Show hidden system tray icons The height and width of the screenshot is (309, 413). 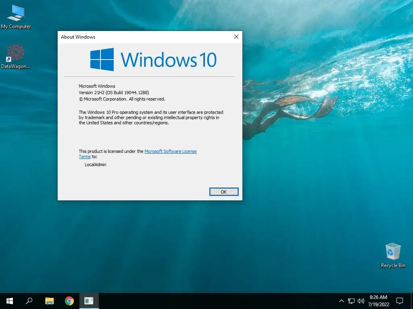click(x=341, y=301)
